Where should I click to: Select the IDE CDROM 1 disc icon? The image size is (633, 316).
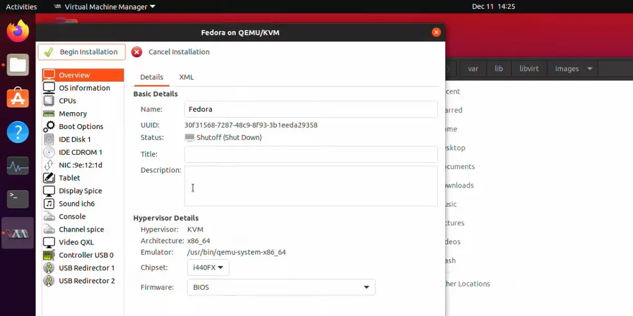coord(49,152)
